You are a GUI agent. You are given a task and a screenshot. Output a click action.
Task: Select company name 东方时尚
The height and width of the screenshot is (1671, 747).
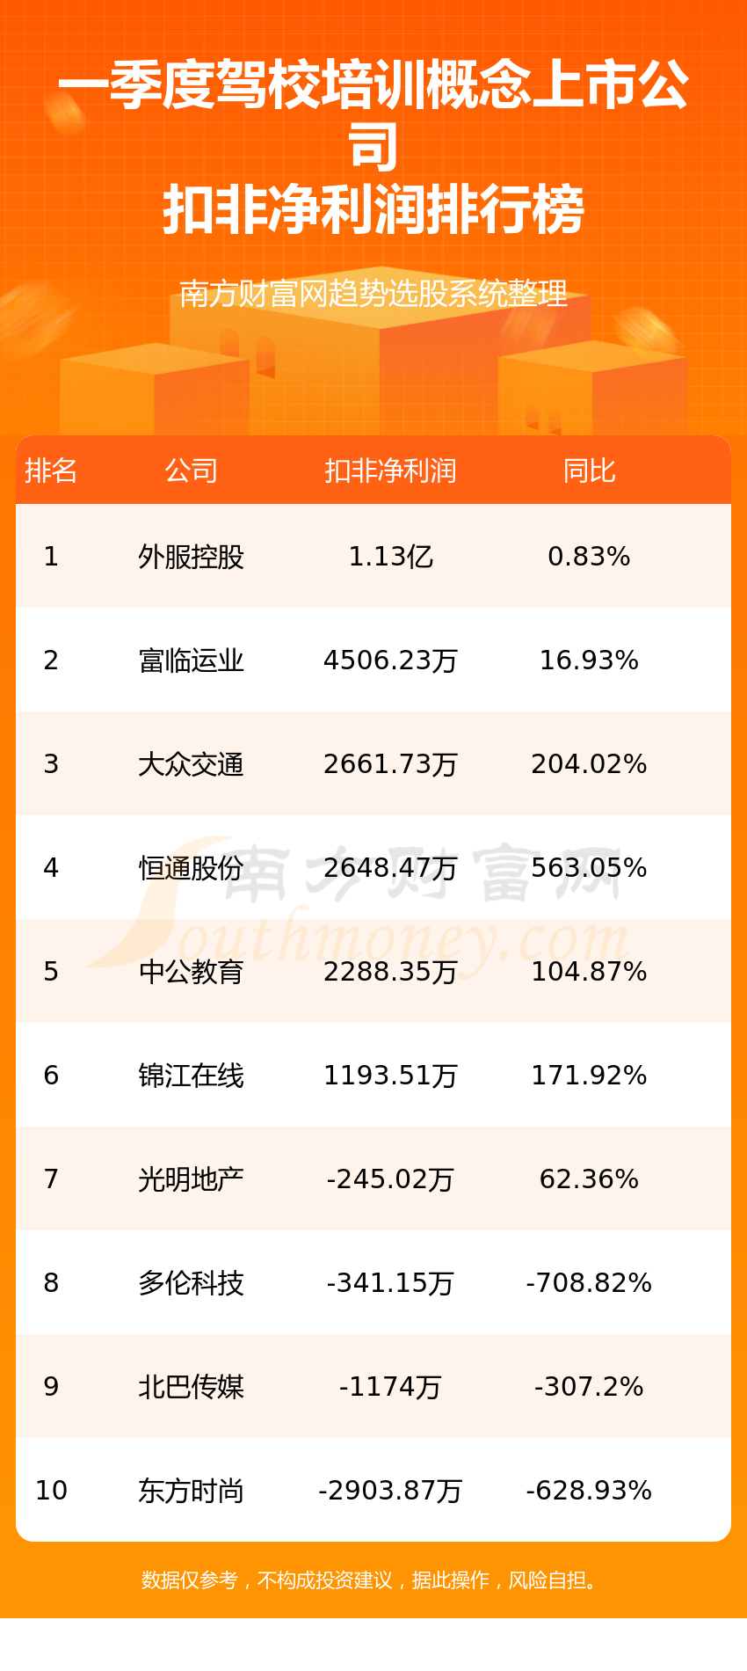[192, 1491]
